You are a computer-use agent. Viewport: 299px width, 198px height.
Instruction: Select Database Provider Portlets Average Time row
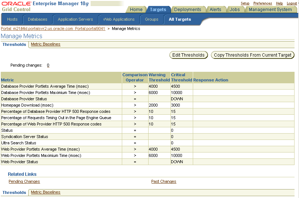coord(147,86)
